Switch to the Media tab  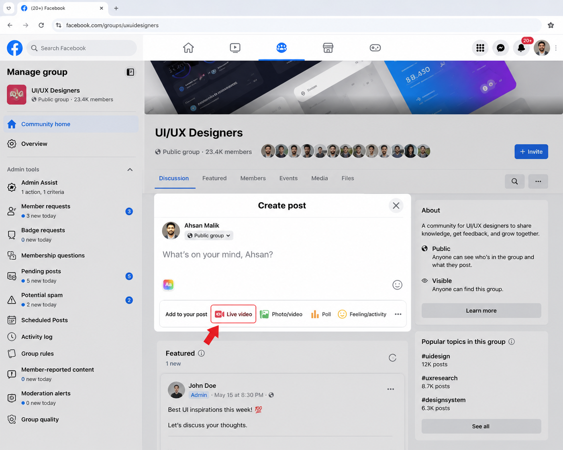click(x=320, y=178)
